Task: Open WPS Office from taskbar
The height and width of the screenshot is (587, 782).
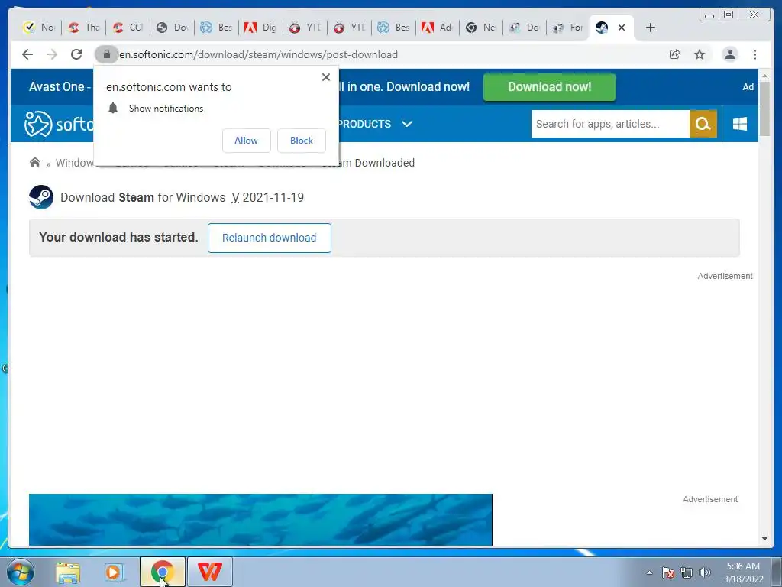Action: click(209, 572)
